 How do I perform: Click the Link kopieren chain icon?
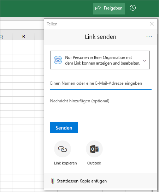(63, 149)
